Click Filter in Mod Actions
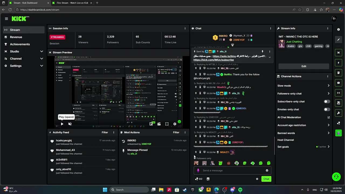The height and width of the screenshot is (194, 345). (x=176, y=132)
